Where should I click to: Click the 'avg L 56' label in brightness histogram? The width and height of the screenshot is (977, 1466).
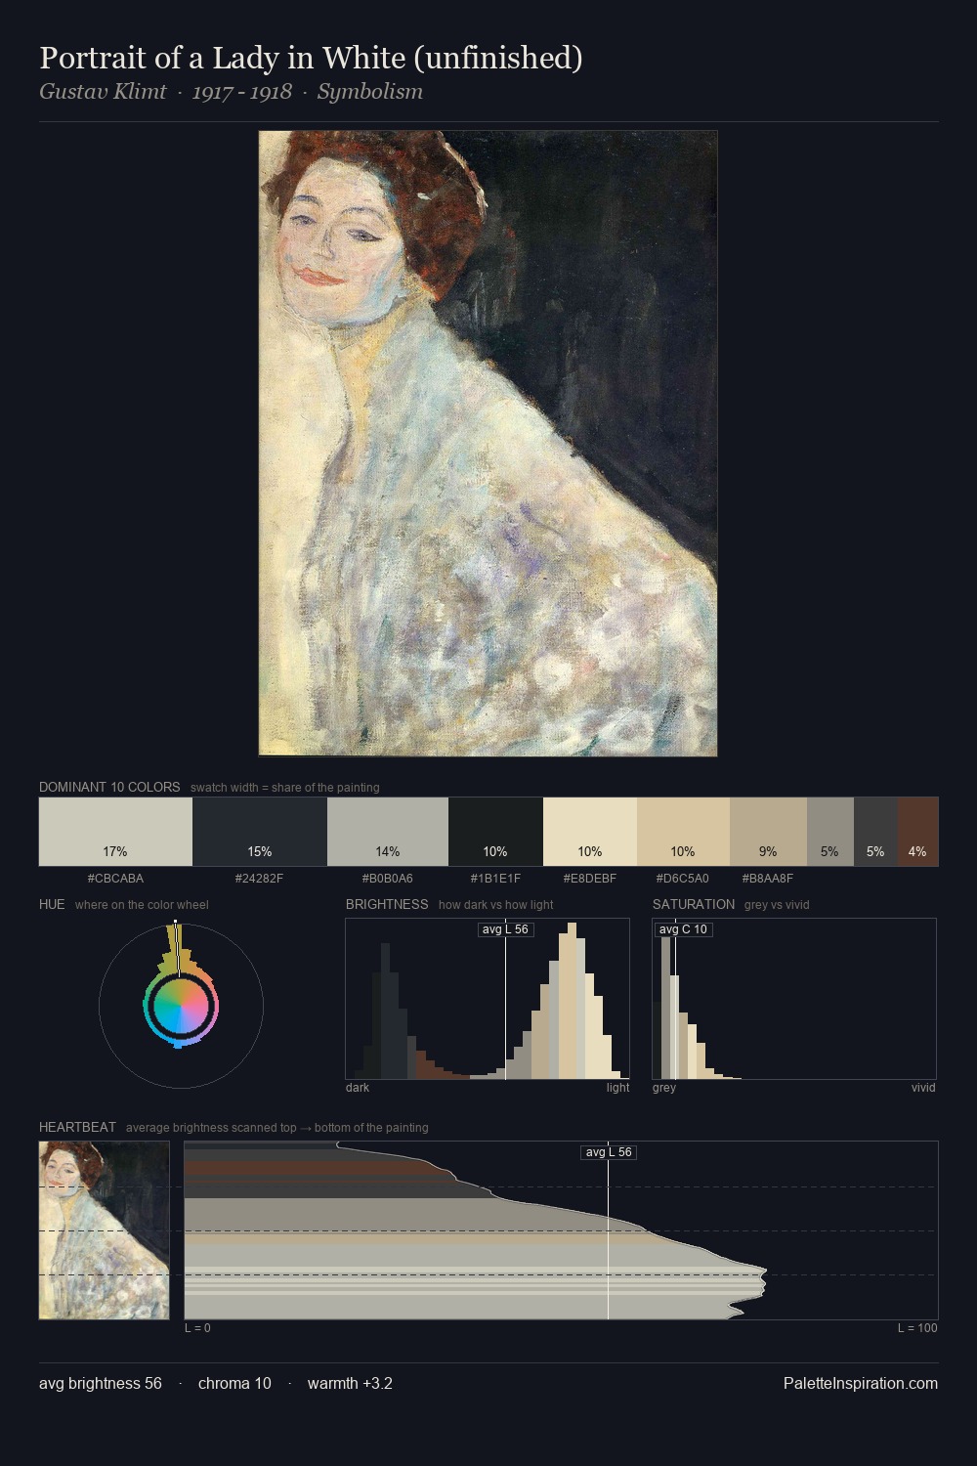pyautogui.click(x=506, y=929)
